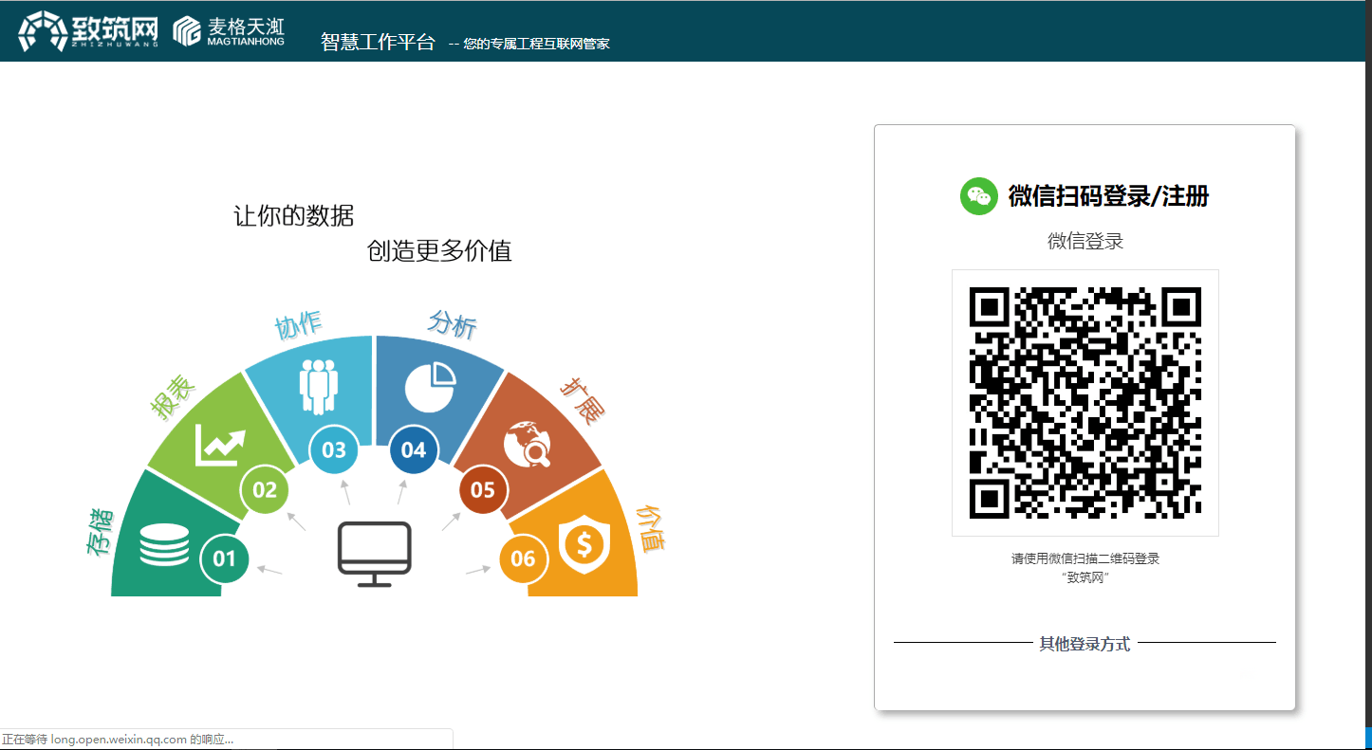Click the light green 02 circle badge
The height and width of the screenshot is (750, 1372).
click(x=265, y=489)
